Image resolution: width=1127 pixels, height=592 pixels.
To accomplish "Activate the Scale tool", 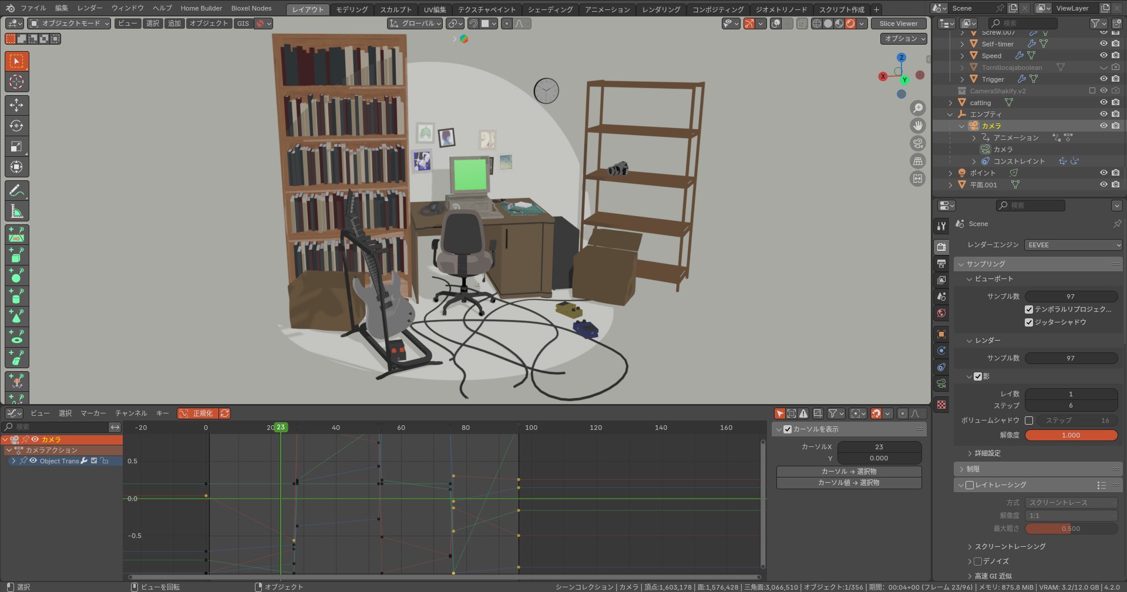I will [x=16, y=146].
